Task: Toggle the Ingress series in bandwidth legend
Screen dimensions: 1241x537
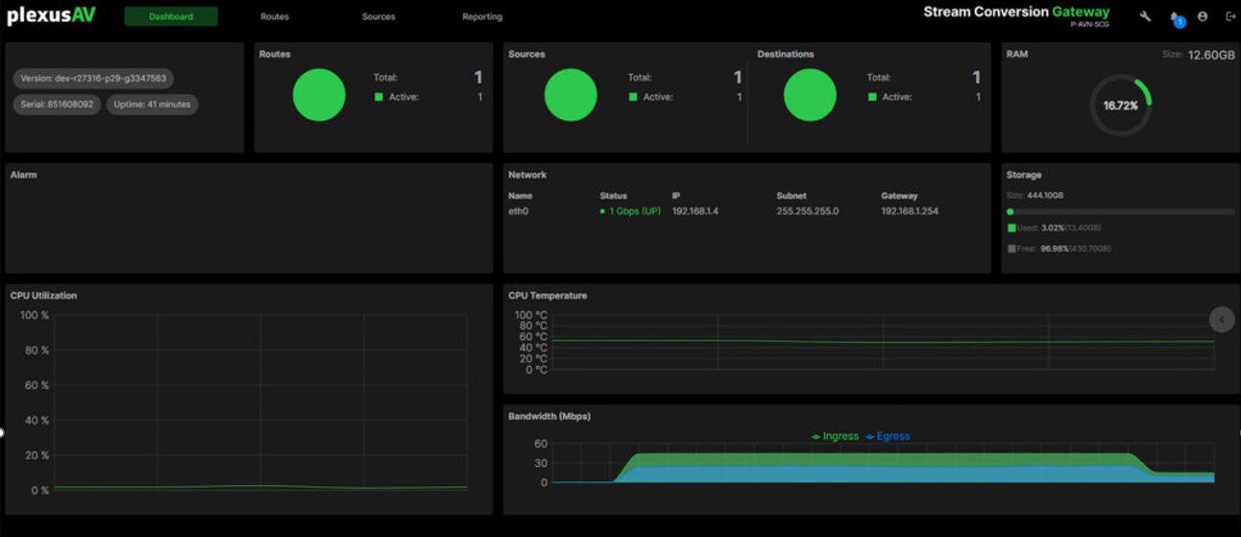Action: [x=835, y=436]
